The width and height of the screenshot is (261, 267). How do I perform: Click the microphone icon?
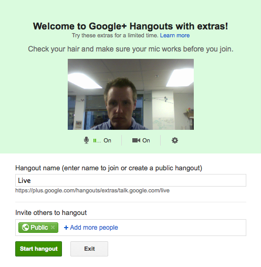[86, 140]
